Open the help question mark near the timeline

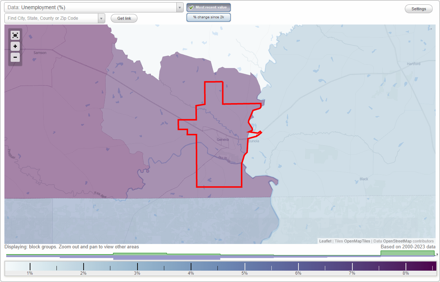pos(438,255)
